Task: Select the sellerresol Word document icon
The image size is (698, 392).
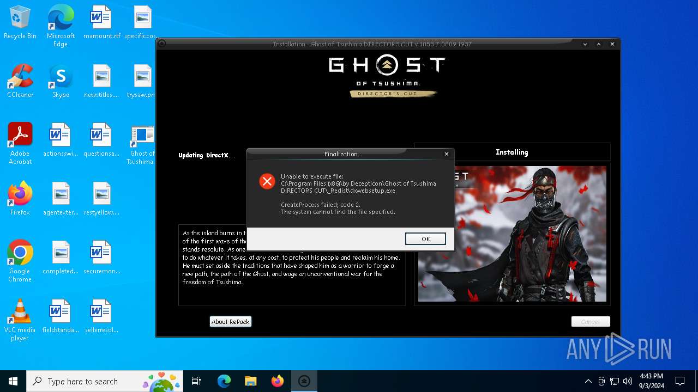Action: [x=101, y=317]
